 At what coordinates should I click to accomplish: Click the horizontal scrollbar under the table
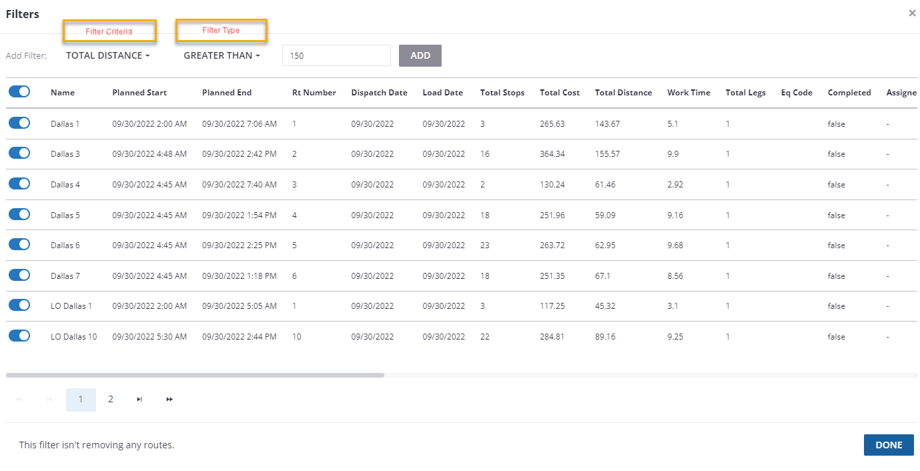195,375
